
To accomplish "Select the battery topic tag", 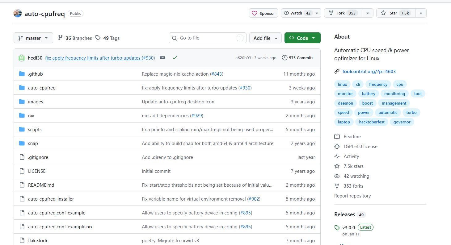I will pos(369,93).
